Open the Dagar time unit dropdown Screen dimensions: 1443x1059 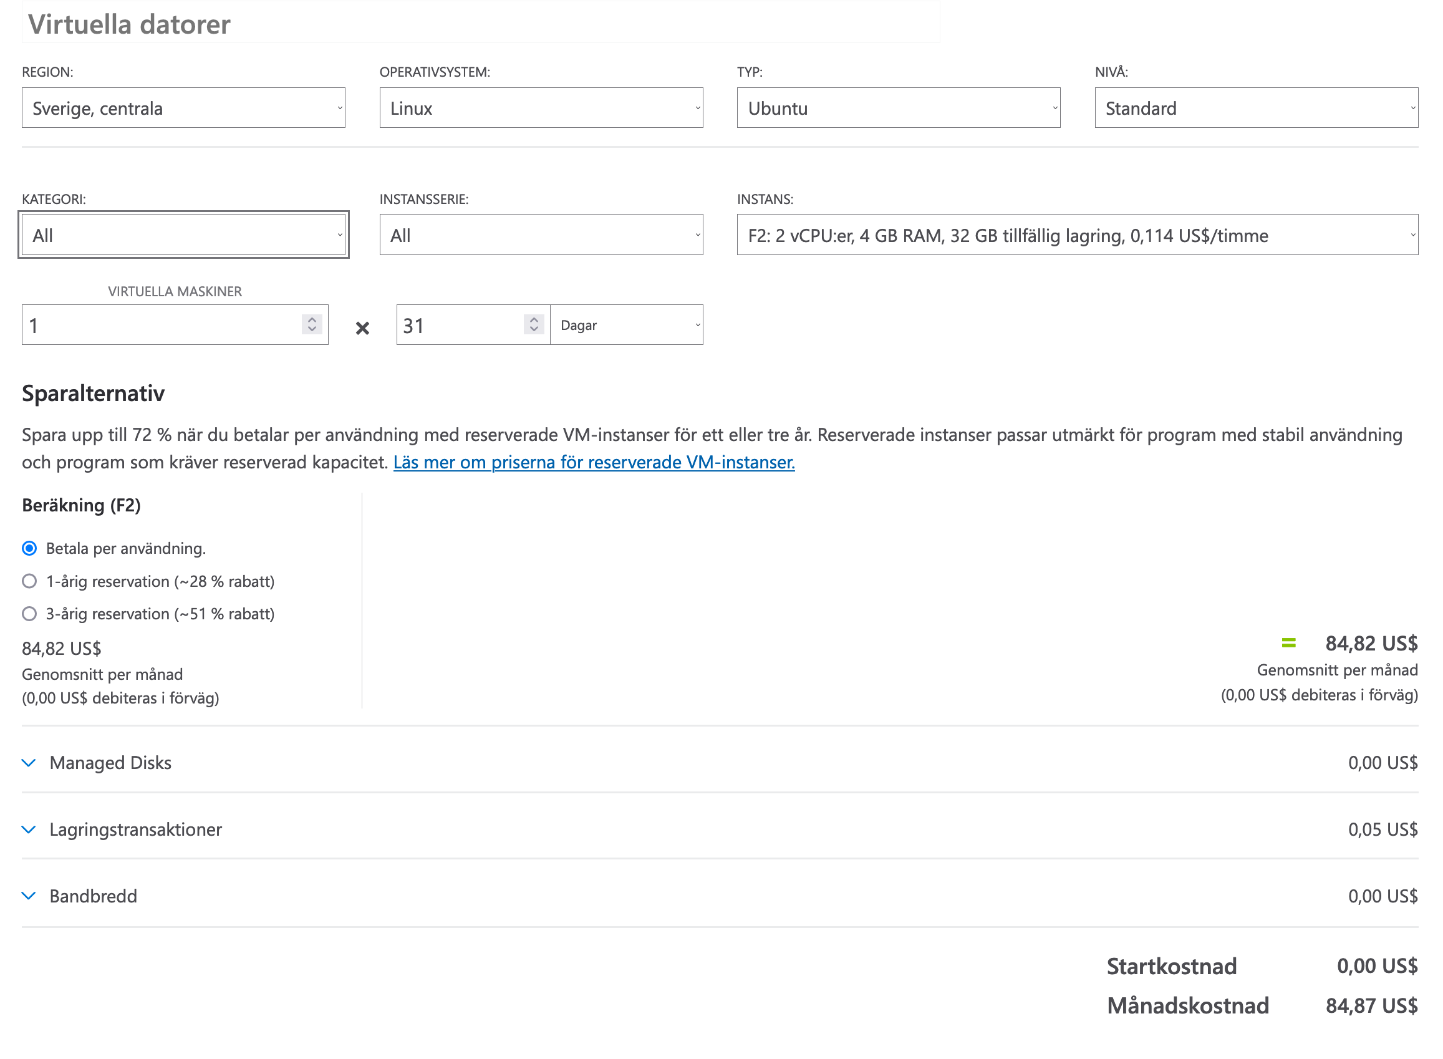coord(625,325)
